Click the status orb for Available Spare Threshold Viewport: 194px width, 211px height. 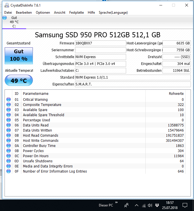point(9,115)
